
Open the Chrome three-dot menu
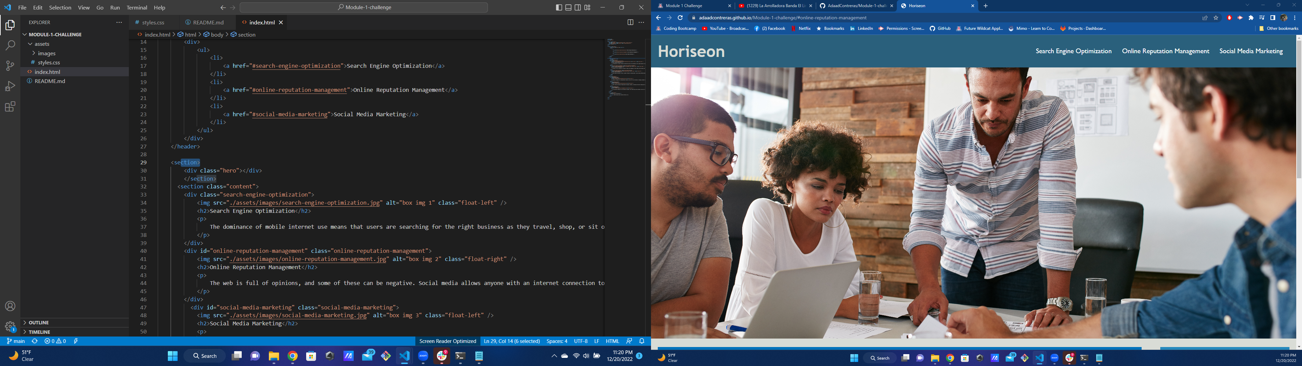(x=1295, y=18)
